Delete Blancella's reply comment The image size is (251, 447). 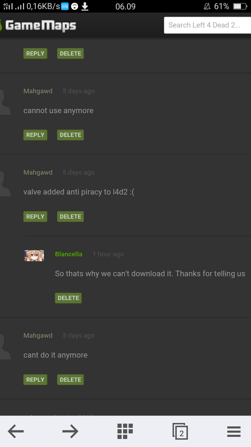click(x=68, y=298)
